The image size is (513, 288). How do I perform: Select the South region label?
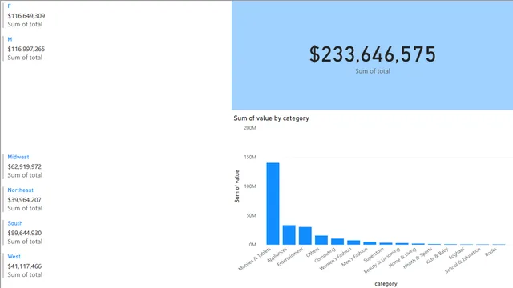click(x=15, y=223)
